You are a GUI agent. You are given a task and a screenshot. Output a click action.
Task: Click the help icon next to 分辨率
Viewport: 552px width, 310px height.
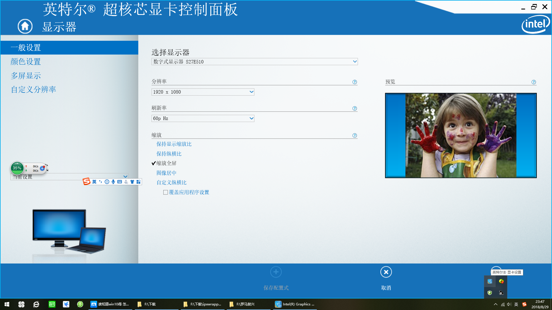(x=354, y=82)
